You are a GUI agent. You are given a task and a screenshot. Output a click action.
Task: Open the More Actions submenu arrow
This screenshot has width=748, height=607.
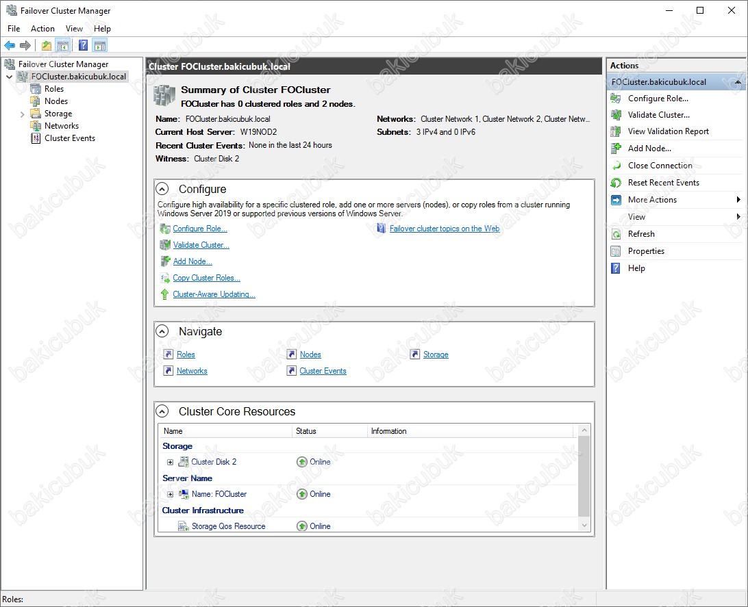pos(738,200)
